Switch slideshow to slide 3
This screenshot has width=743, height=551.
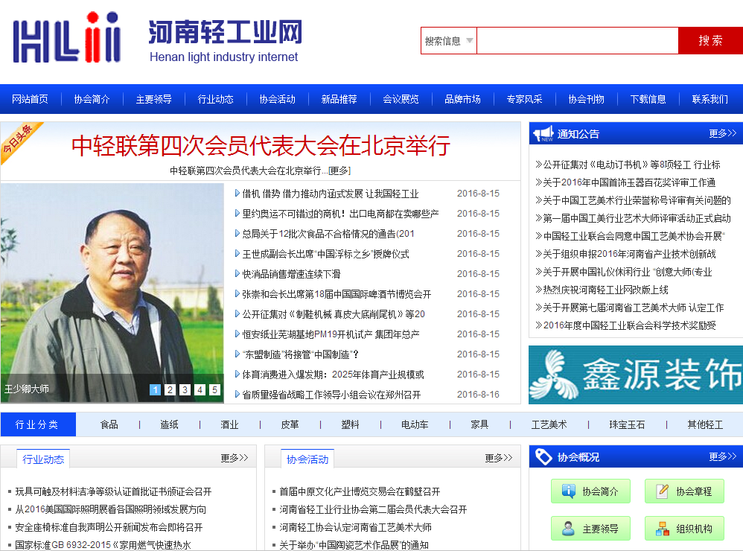(x=185, y=389)
